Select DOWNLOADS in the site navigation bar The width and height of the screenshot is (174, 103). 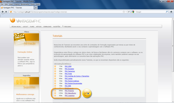click(47, 26)
